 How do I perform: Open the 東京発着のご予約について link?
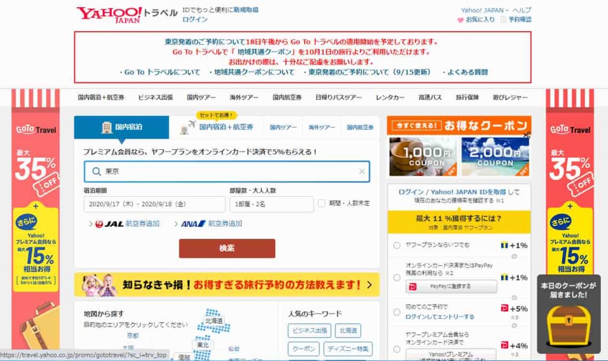coord(369,72)
